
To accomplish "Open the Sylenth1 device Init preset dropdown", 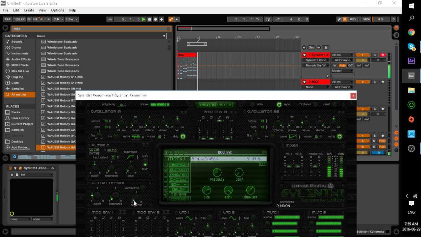I will 36,175.
